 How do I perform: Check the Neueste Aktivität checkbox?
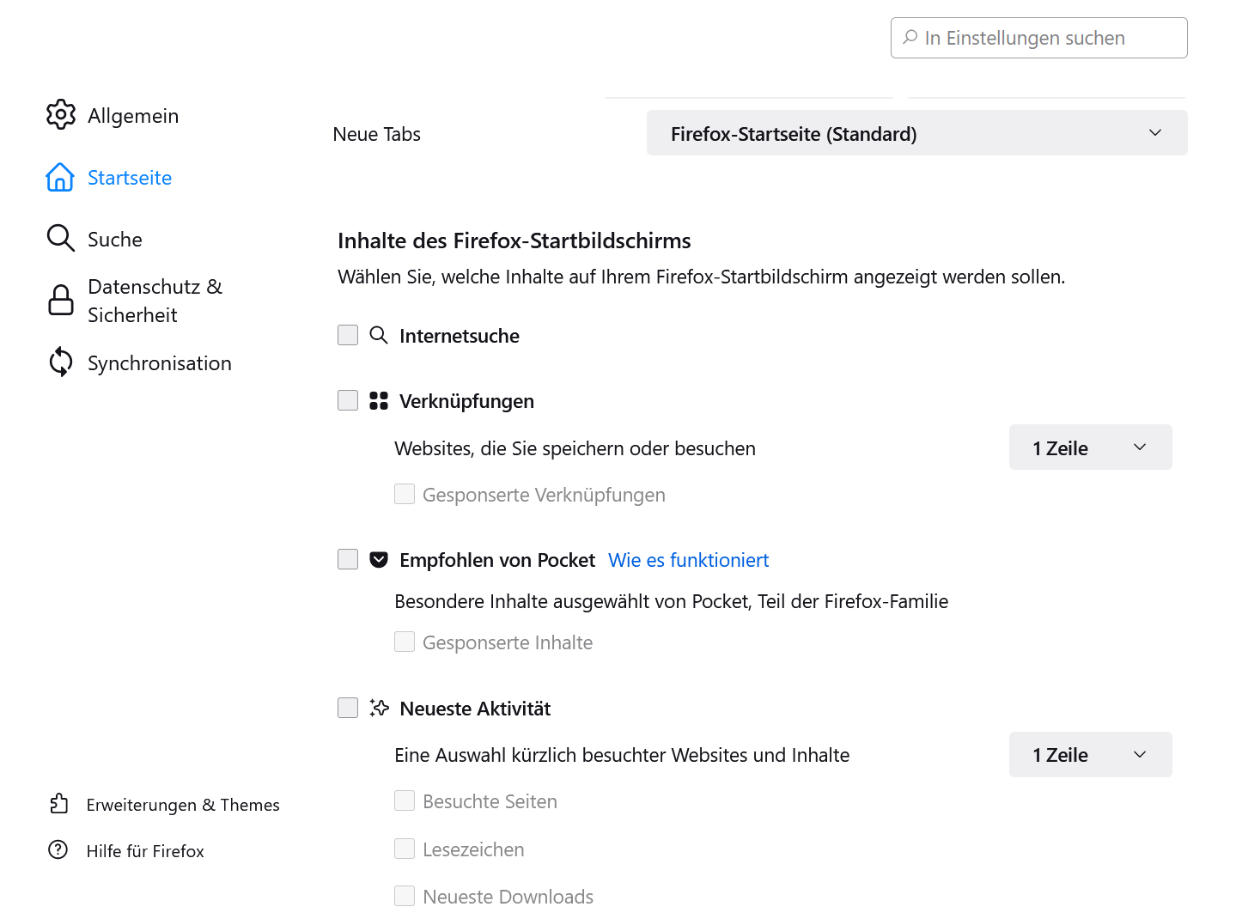pyautogui.click(x=348, y=708)
